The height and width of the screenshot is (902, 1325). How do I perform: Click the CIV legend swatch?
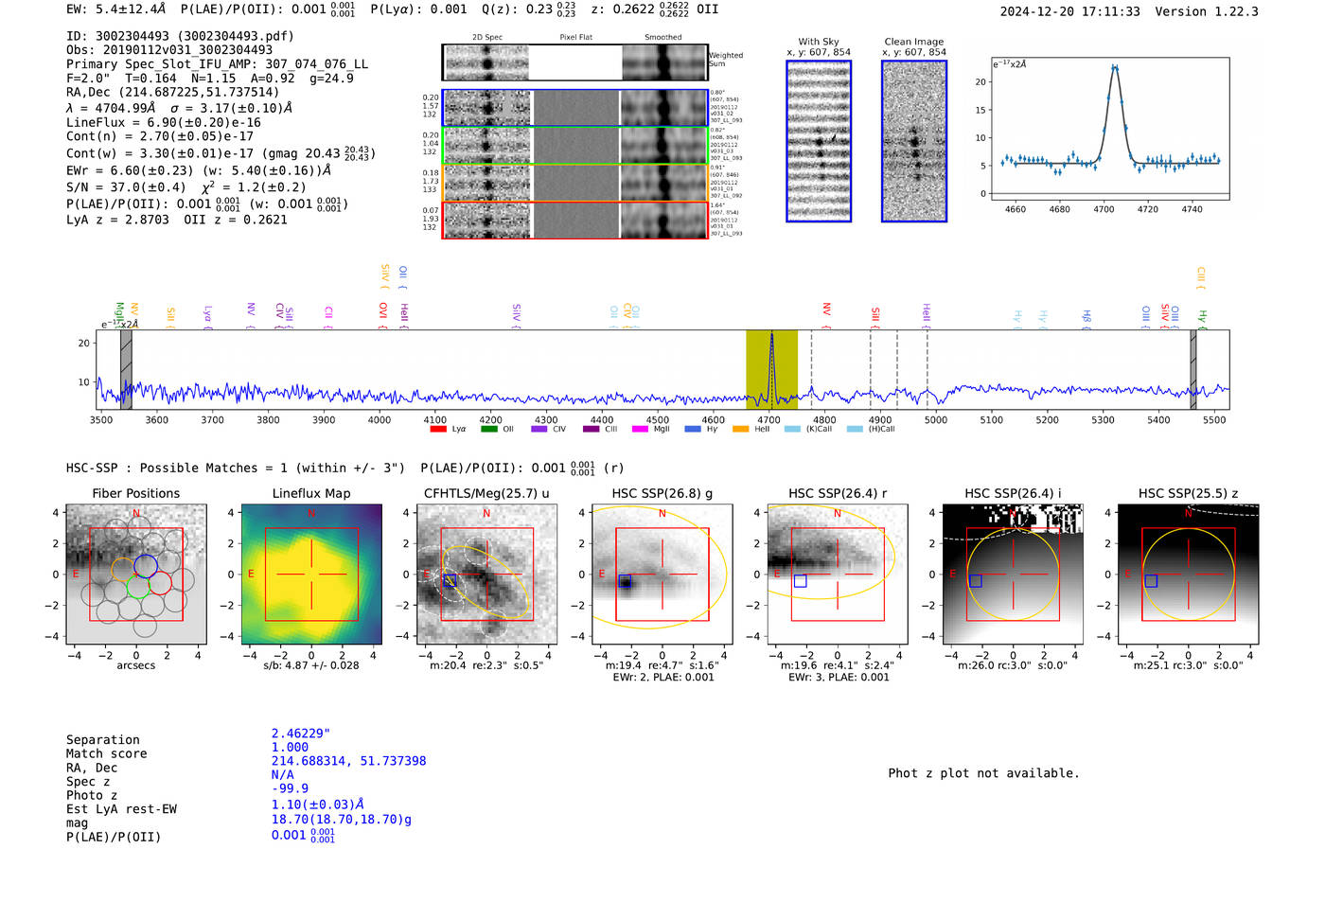point(539,429)
